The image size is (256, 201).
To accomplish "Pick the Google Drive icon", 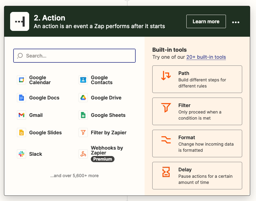I will 83,98.
